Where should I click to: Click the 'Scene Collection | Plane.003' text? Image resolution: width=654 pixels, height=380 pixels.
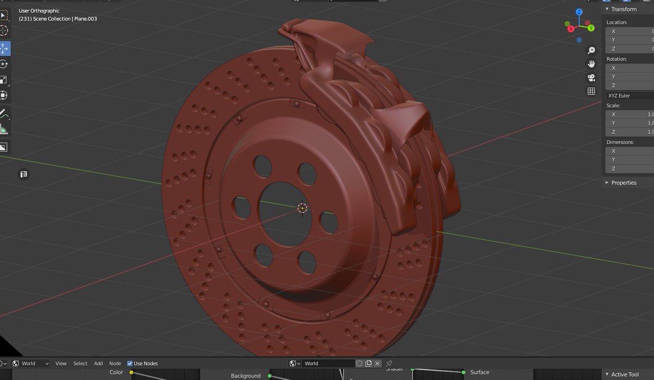pos(65,19)
